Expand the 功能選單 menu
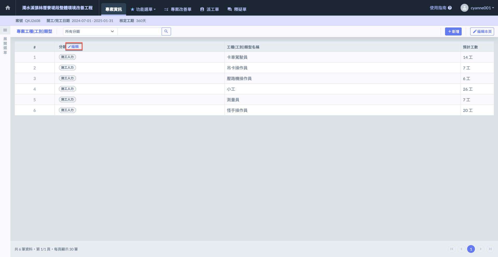498x257 pixels. tap(143, 9)
